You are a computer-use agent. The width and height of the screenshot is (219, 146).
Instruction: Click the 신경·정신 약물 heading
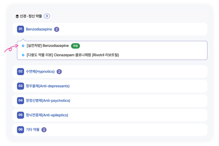[x=31, y=16]
